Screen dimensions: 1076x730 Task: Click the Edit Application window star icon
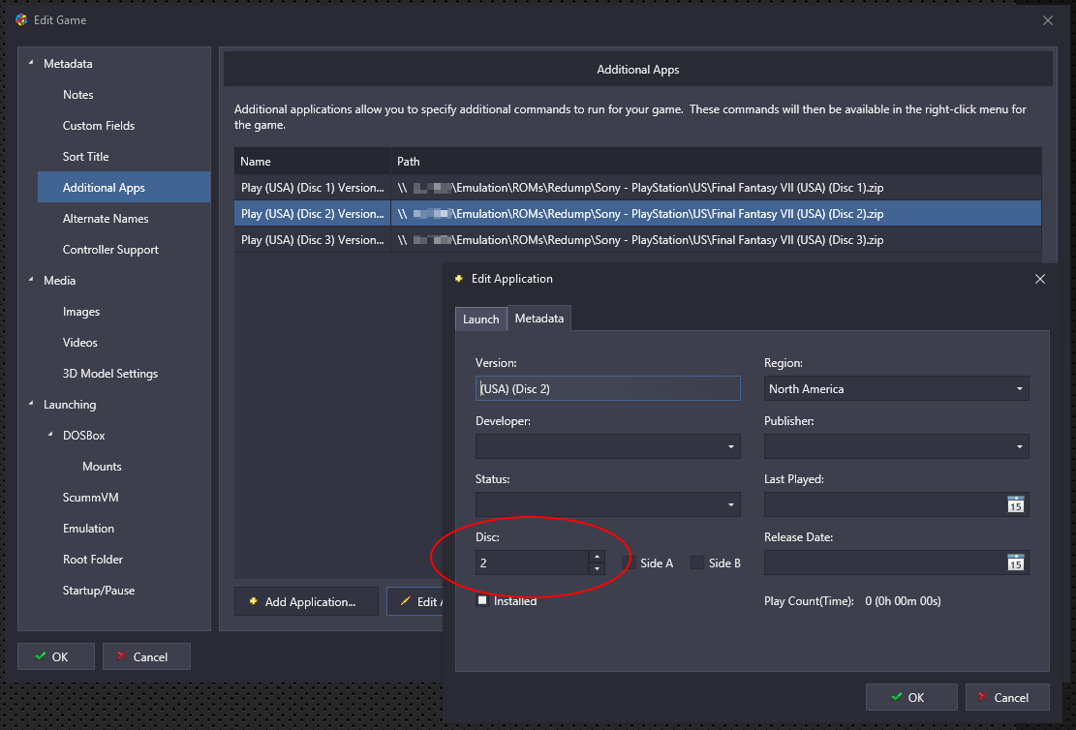coord(459,279)
